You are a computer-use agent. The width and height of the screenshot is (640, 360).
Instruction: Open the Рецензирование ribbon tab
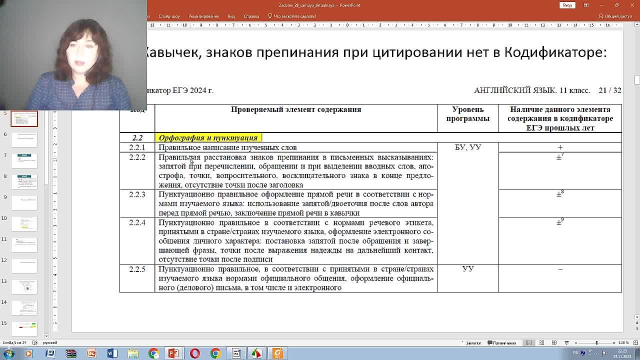(x=203, y=16)
